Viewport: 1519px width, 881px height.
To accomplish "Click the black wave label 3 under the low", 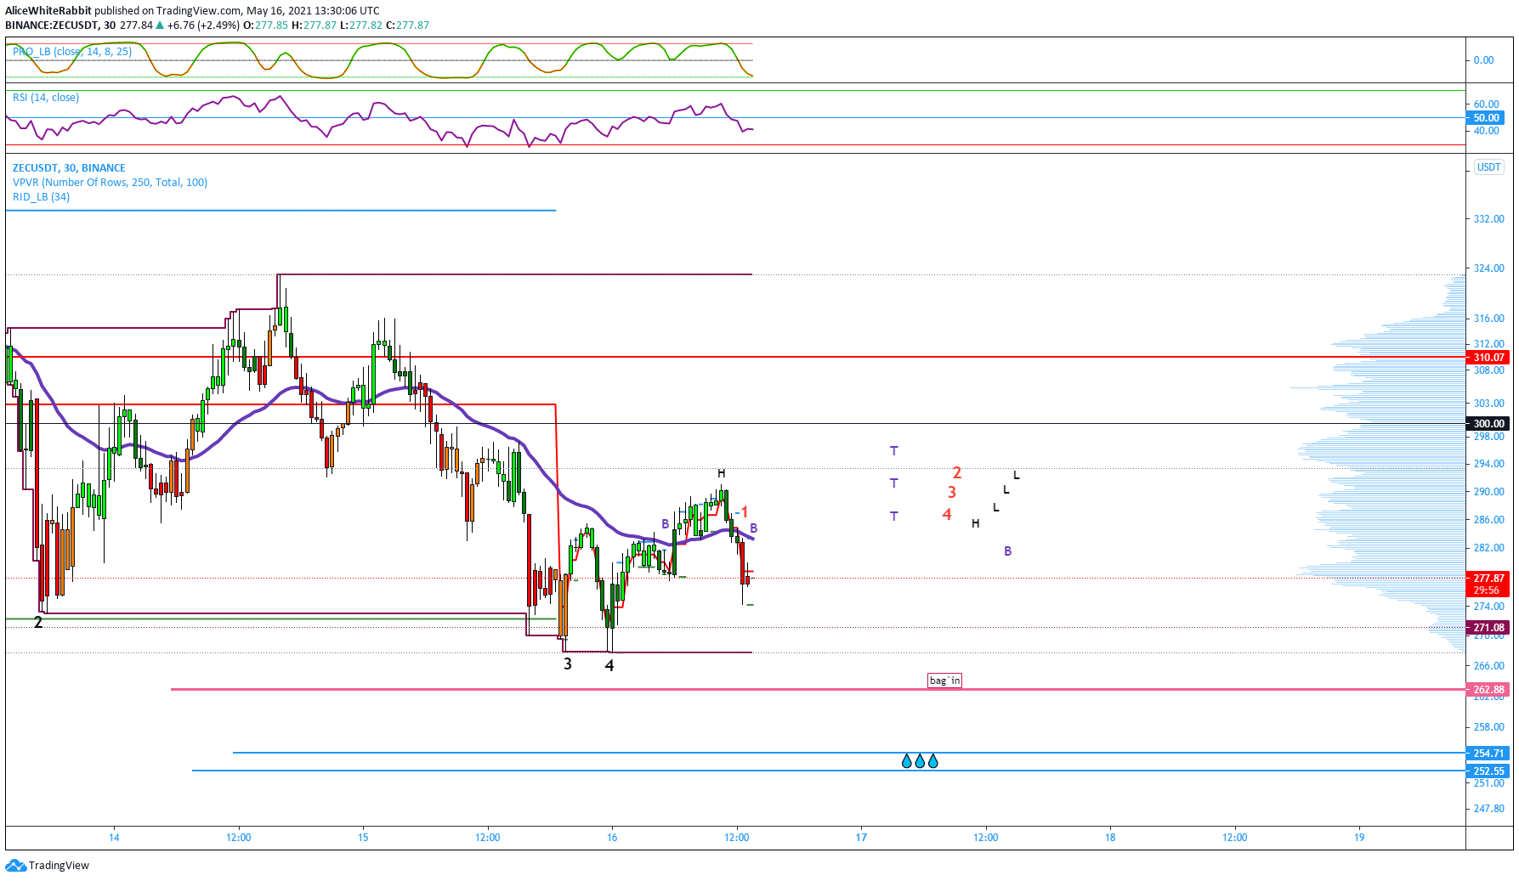I will click(x=568, y=664).
